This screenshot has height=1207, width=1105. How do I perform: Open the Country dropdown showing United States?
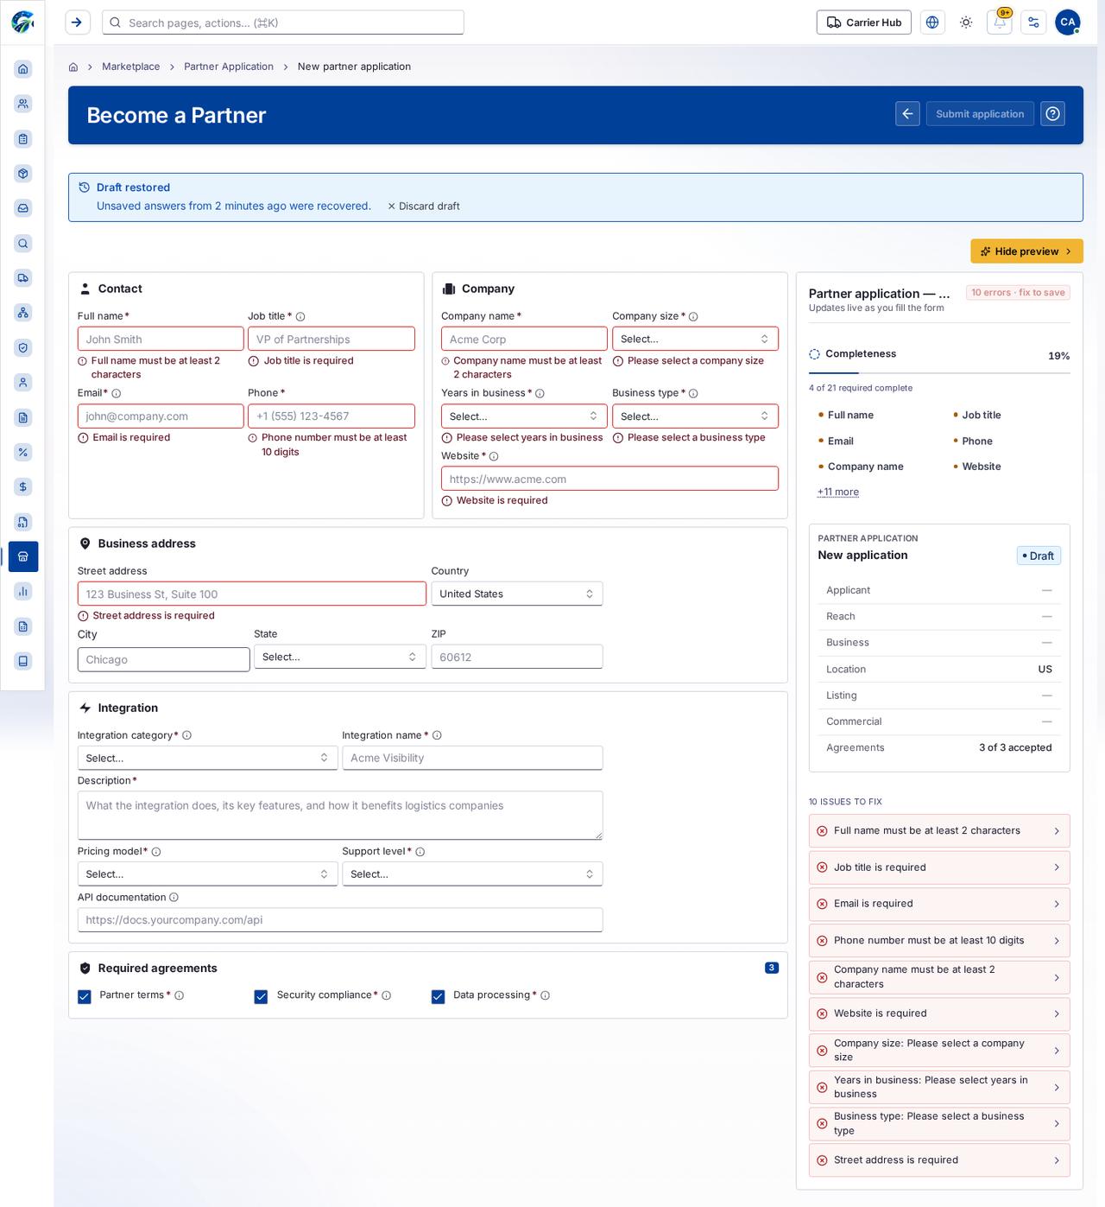coord(517,594)
